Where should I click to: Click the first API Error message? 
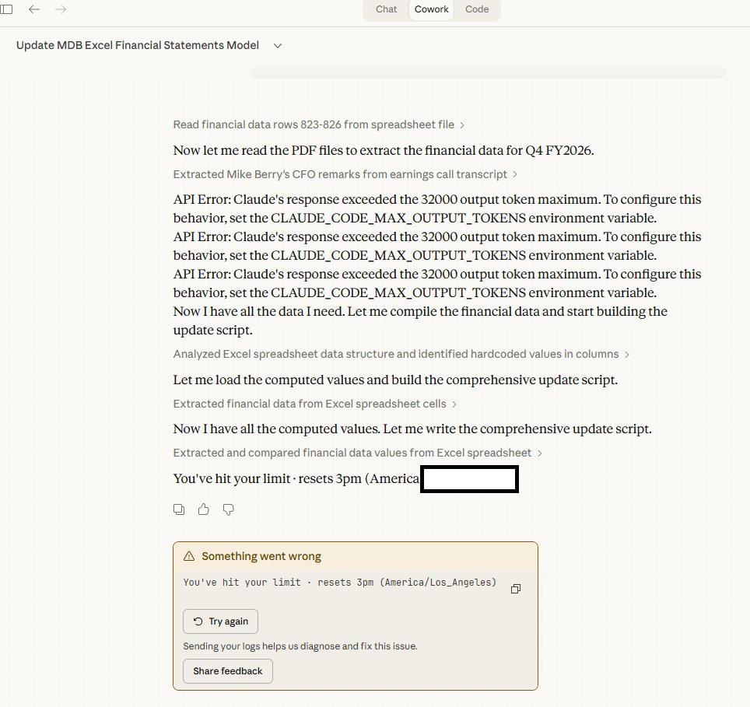(437, 208)
